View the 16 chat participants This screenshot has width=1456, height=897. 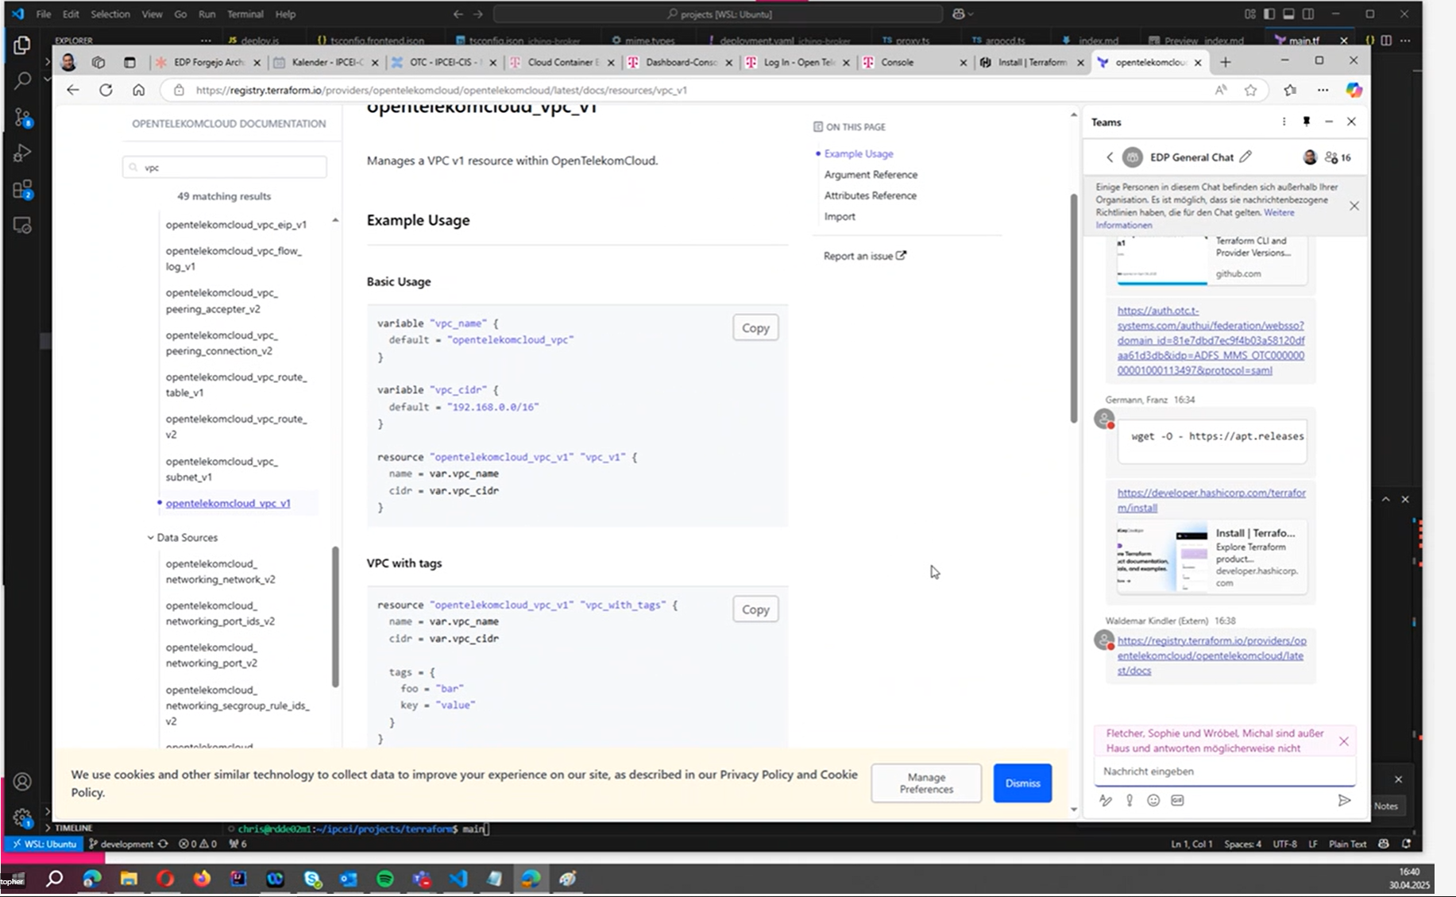1338,157
